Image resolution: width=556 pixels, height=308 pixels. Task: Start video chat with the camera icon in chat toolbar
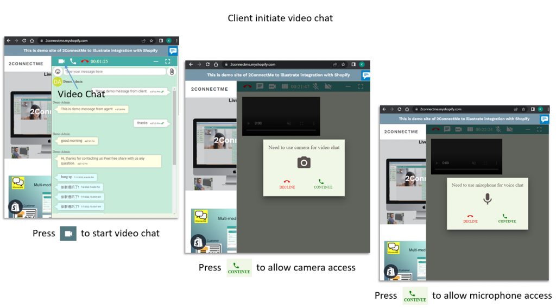(x=61, y=61)
